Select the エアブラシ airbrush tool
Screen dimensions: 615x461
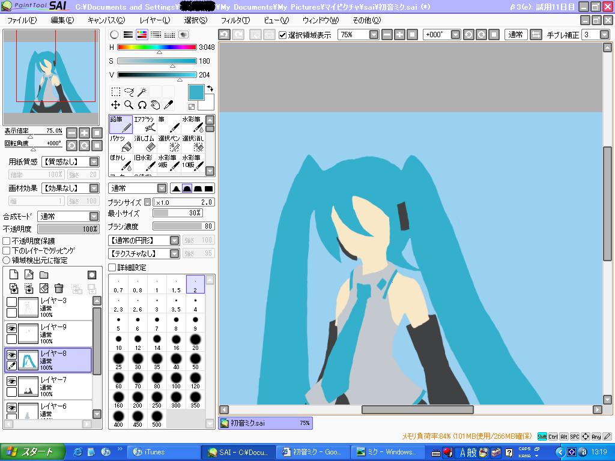click(x=145, y=124)
